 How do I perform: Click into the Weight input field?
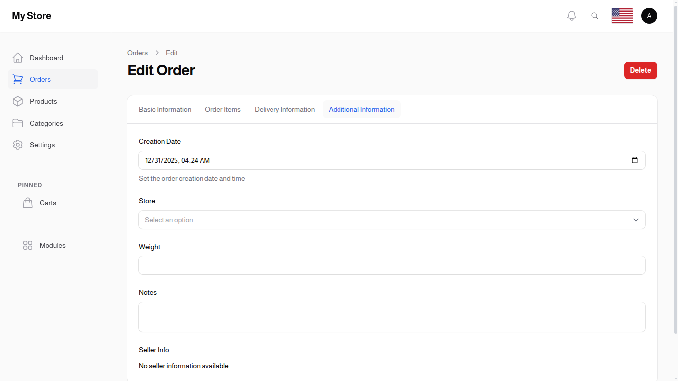tap(392, 265)
